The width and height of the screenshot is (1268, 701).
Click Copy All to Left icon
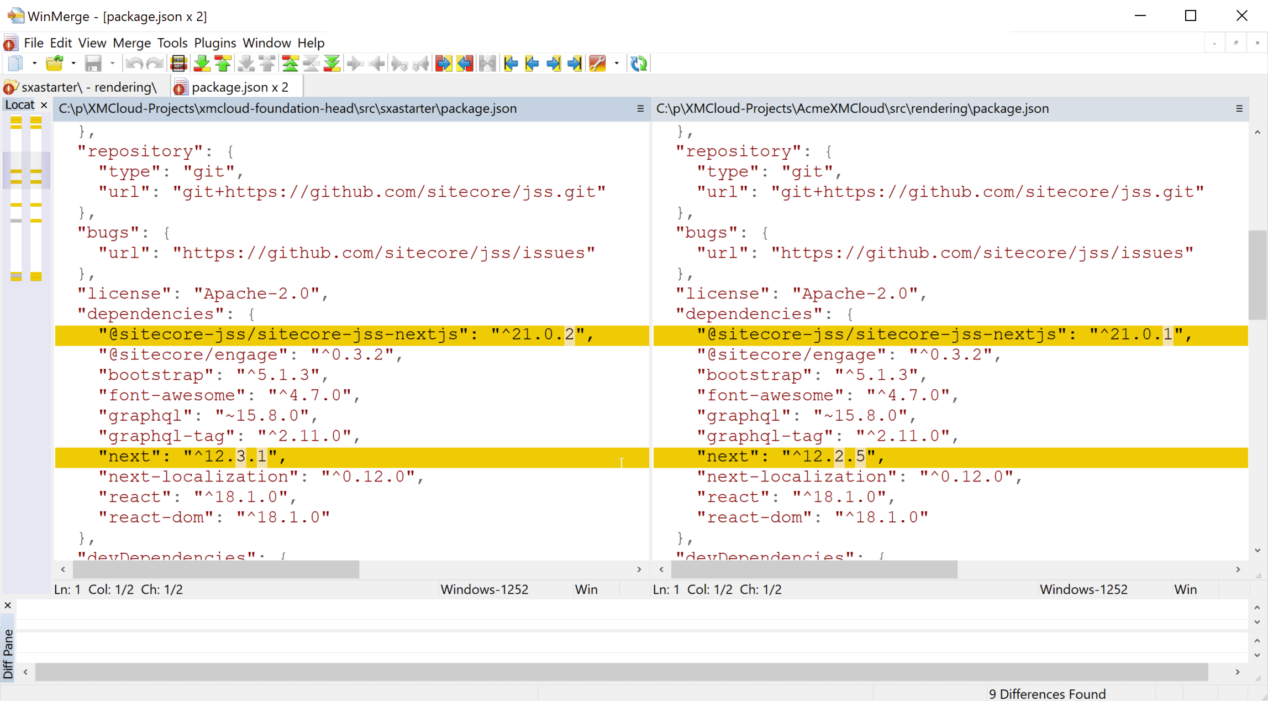click(465, 64)
